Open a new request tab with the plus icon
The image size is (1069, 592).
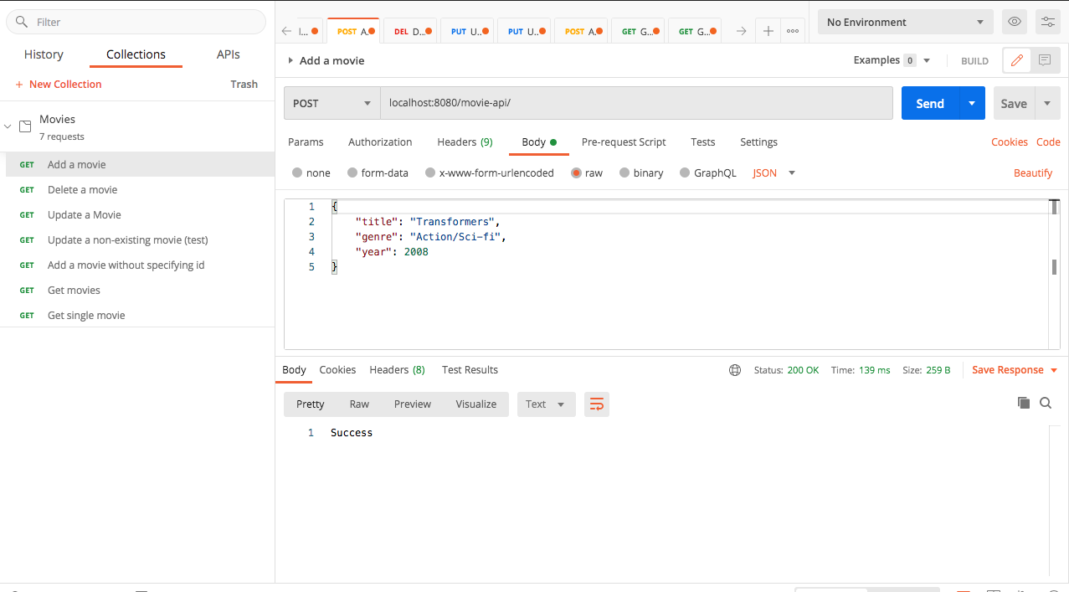[x=768, y=31]
